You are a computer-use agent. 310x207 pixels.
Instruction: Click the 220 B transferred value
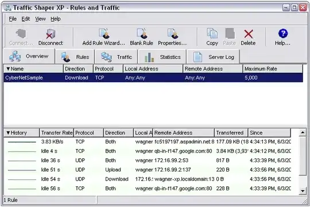[223, 170]
